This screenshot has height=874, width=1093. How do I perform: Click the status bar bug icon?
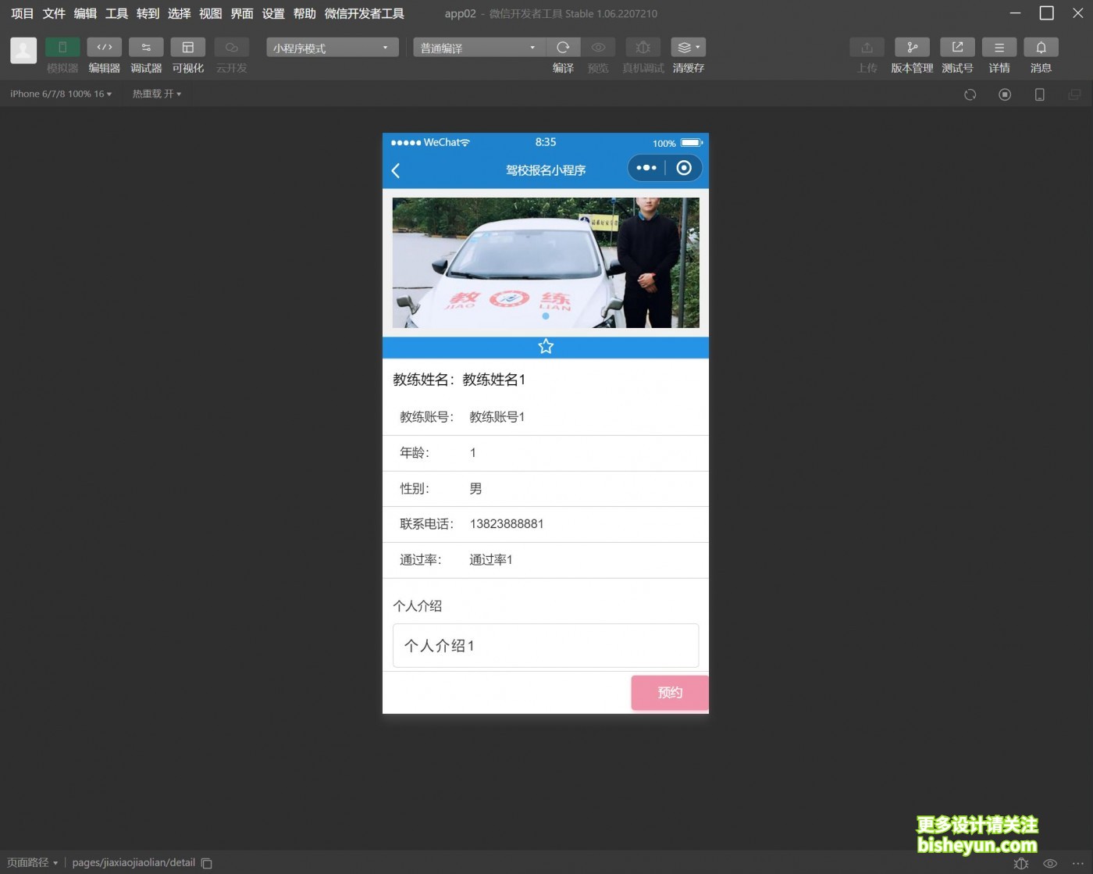pyautogui.click(x=1020, y=863)
